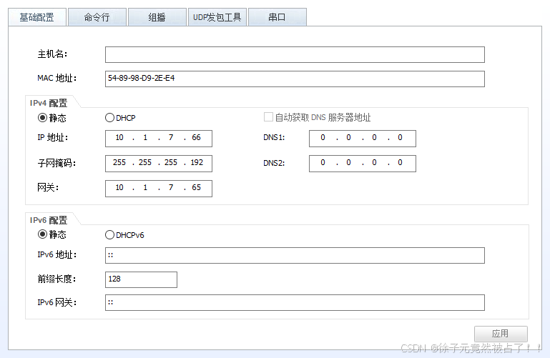Click the 应用 button
Viewport: 550px width, 358px height.
501,334
